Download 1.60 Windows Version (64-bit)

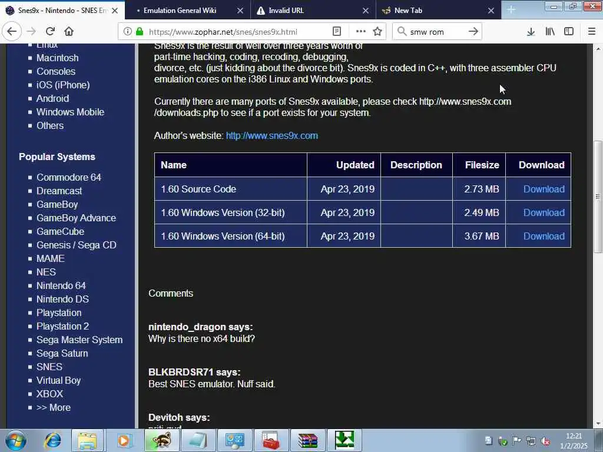(x=544, y=236)
